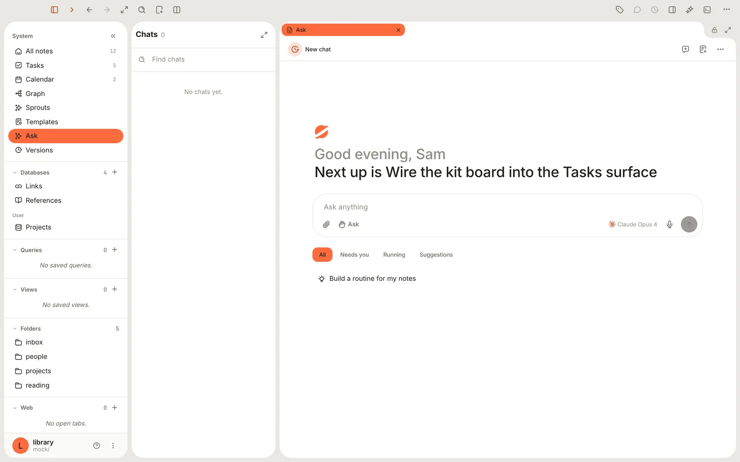Toggle the left sidebar from the top toolbar
Screen dimensions: 740x462
[x=55, y=10]
